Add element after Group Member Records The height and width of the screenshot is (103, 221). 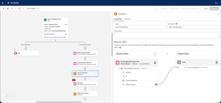click(x=85, y=69)
